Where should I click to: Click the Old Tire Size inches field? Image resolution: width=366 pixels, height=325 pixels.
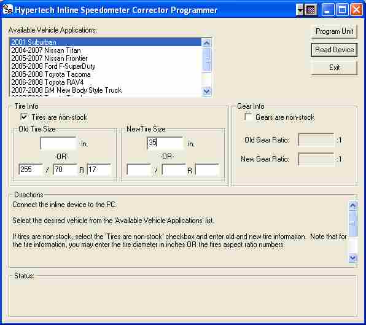coord(58,143)
